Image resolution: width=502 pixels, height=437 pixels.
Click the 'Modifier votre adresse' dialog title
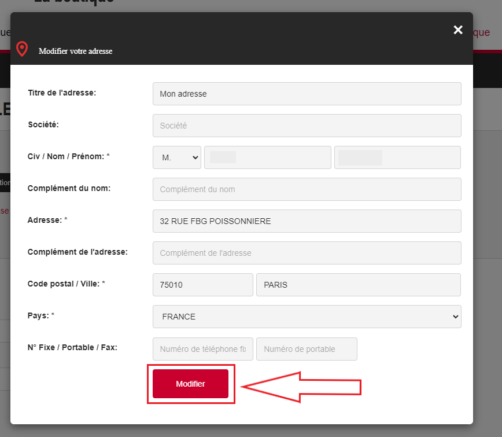coord(75,51)
